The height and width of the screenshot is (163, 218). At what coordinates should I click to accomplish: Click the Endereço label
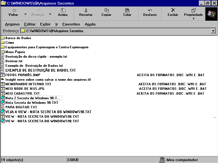click(11, 31)
